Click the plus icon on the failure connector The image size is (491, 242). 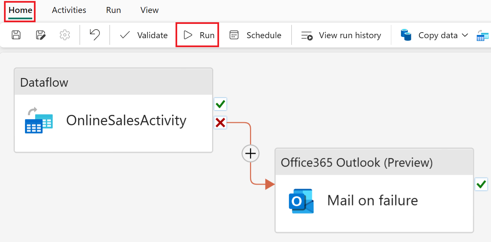coord(250,153)
